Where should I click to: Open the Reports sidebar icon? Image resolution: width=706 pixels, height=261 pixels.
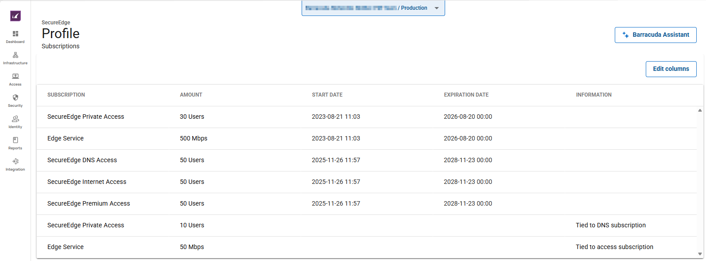pos(16,140)
